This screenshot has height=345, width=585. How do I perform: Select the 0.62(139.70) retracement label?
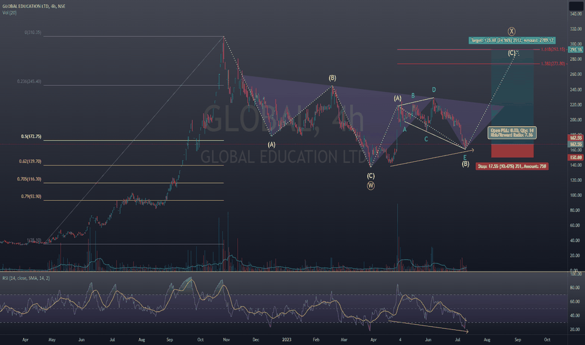point(30,161)
